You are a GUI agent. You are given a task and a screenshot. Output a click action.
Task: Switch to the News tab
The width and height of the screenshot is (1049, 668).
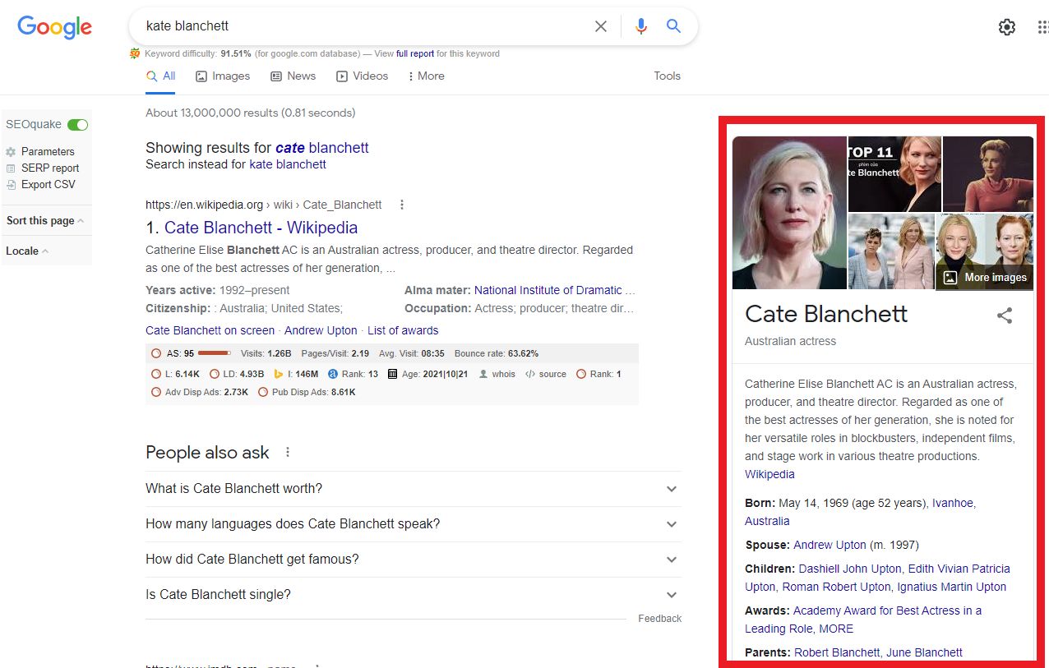293,76
